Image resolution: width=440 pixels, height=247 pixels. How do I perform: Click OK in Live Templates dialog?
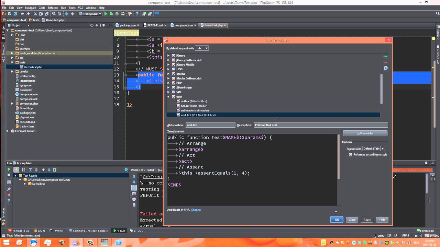pyautogui.click(x=337, y=220)
